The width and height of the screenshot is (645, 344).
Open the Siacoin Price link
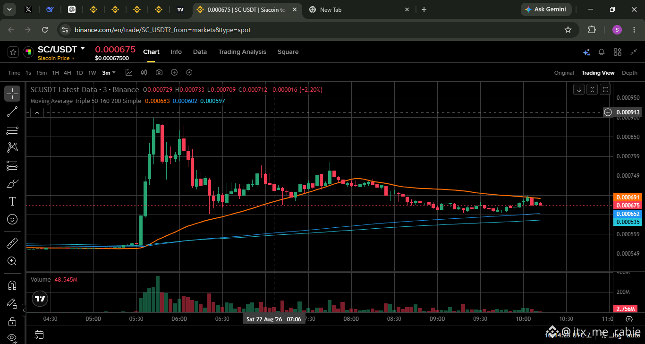coord(56,58)
